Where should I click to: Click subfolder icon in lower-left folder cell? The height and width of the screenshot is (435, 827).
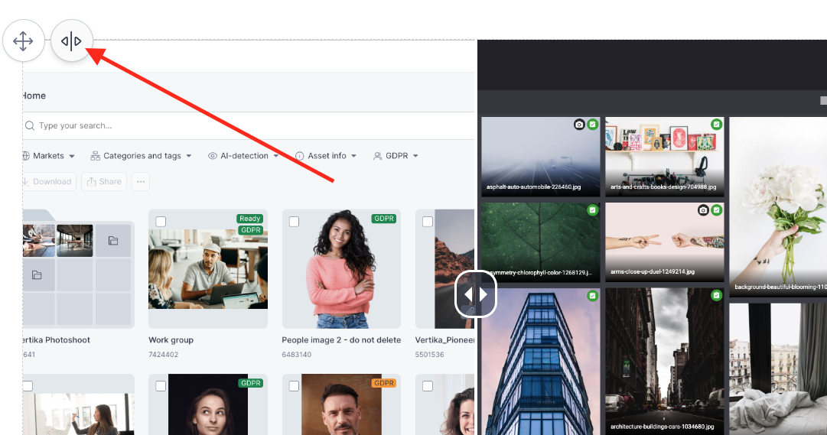37,275
